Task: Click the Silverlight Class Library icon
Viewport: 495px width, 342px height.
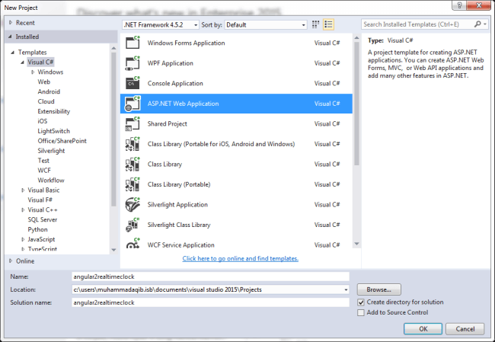Action: coord(133,225)
